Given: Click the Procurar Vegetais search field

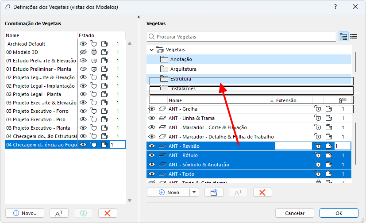Looking at the screenshot, I should click(x=241, y=37).
